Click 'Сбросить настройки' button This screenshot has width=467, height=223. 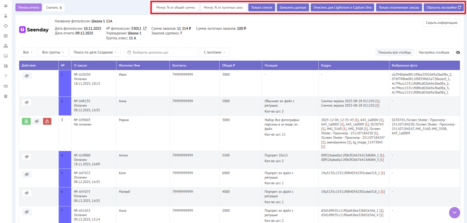click(443, 7)
